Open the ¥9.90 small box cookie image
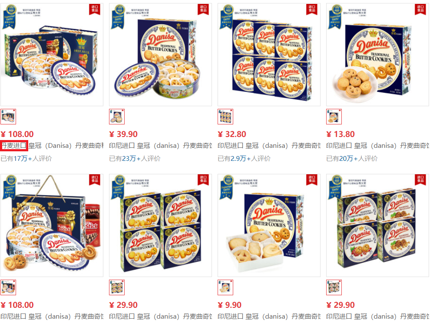The image size is (433, 323). pyautogui.click(x=269, y=225)
